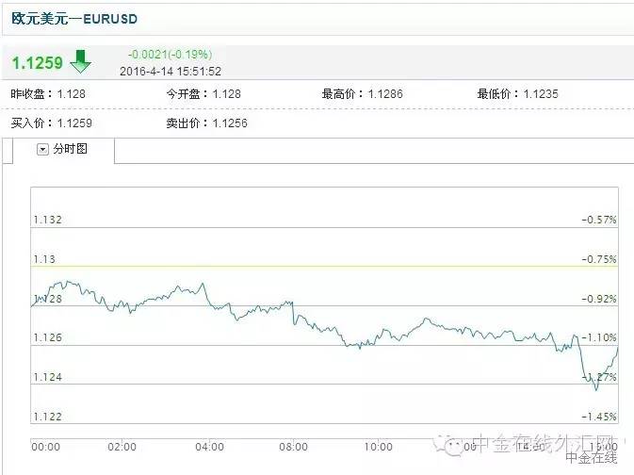Click the 昨收盘 1.128 field
The height and width of the screenshot is (475, 634).
click(43, 94)
